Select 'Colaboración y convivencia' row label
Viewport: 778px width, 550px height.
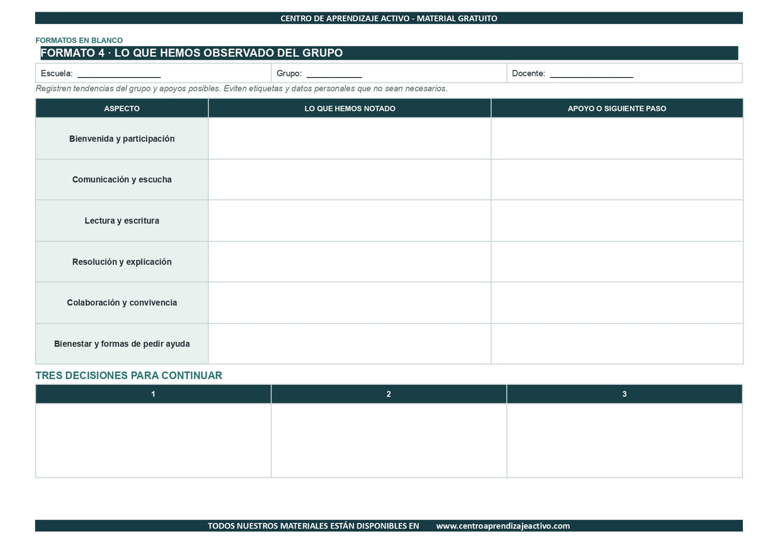(x=122, y=303)
